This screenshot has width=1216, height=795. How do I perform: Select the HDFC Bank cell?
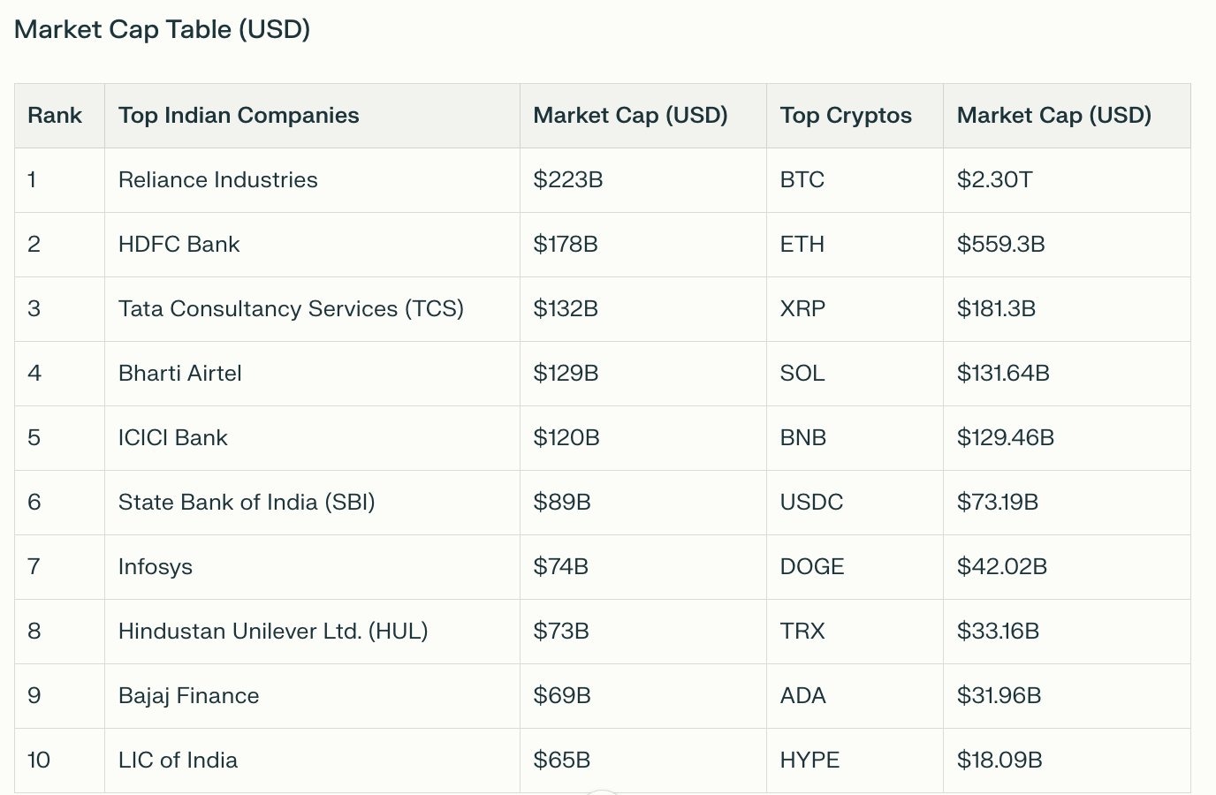point(179,245)
